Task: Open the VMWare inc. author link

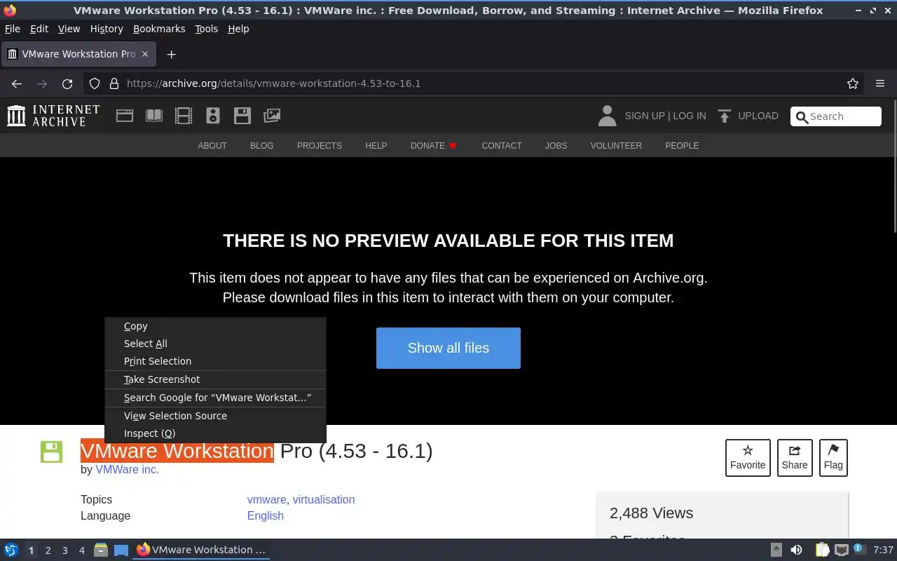Action: pos(128,470)
